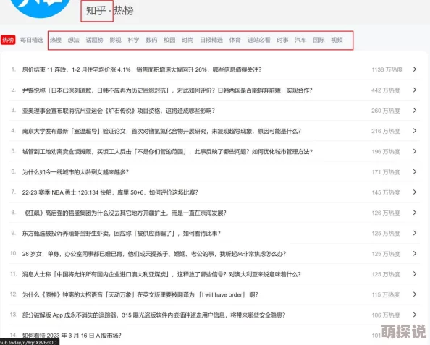This screenshot has width=430, height=345.
Task: Switch to the 时事 tab
Action: [x=282, y=40]
